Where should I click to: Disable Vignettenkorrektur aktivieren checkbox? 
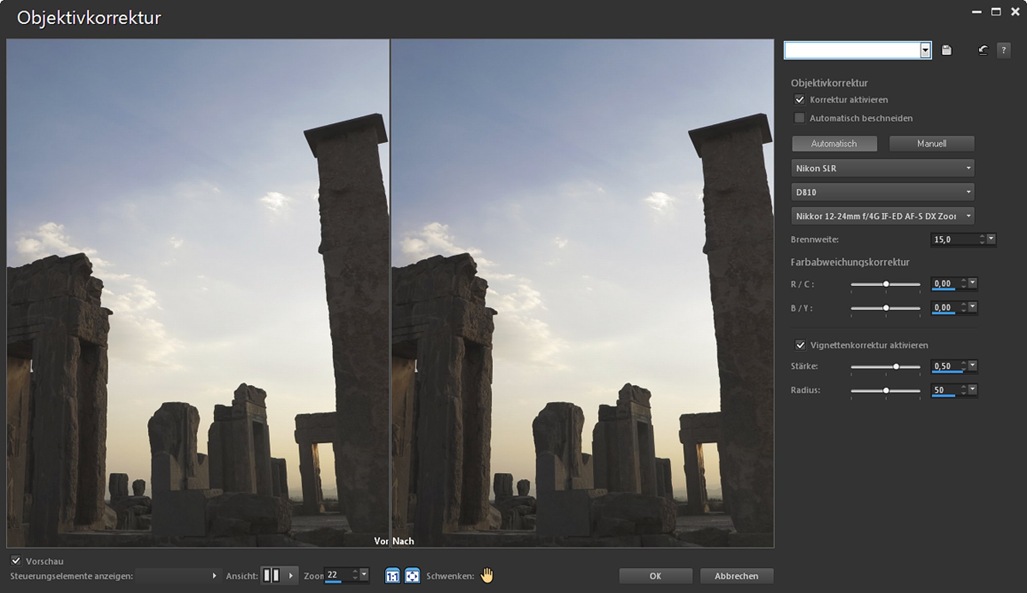pos(800,345)
